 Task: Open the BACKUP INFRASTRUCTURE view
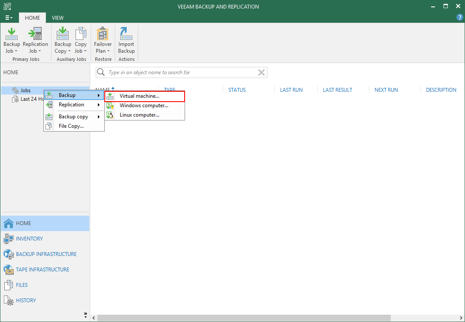[45, 254]
